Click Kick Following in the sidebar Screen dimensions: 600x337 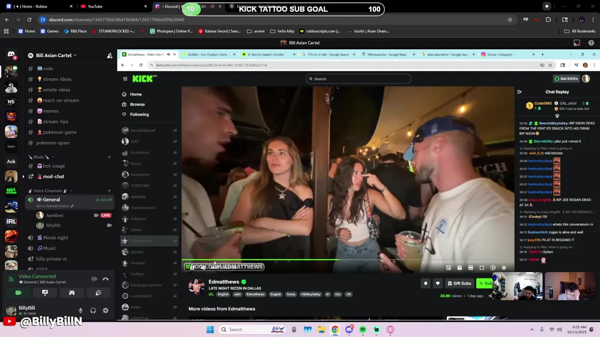(x=139, y=114)
